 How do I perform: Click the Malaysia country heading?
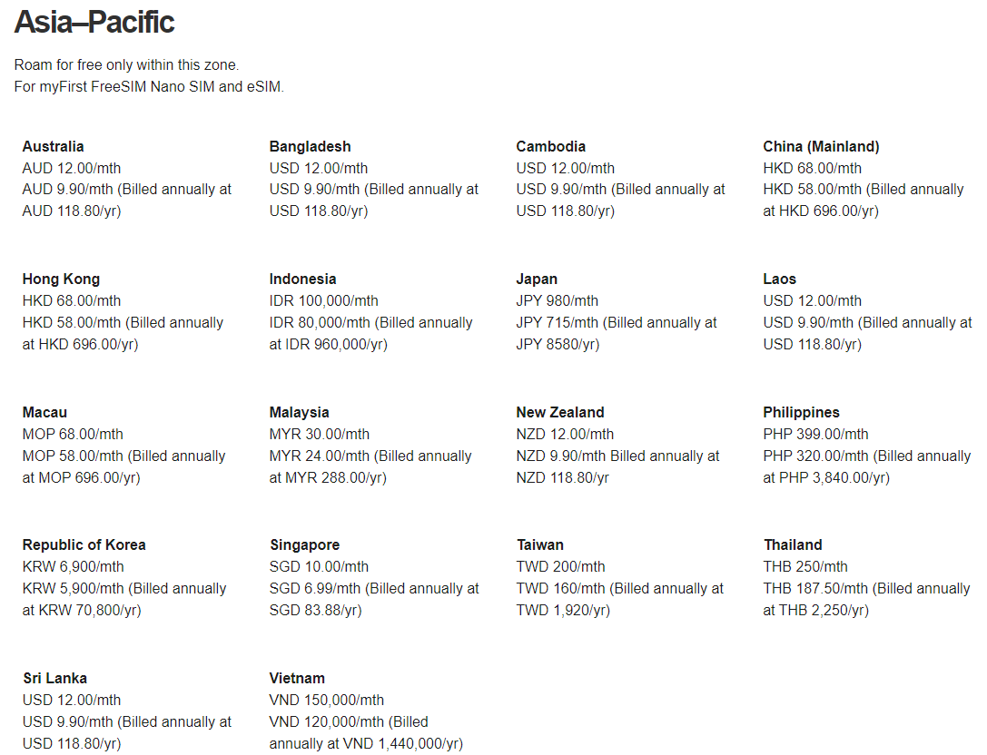(299, 412)
